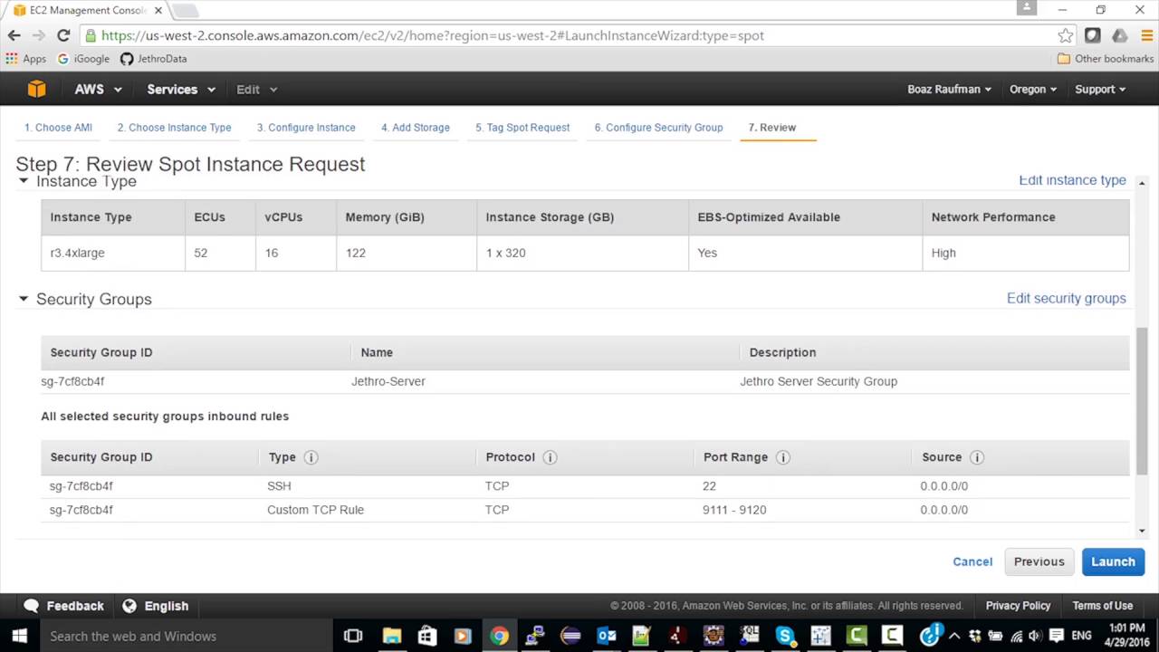
Task: Show info for the Protocol column
Action: pos(549,457)
